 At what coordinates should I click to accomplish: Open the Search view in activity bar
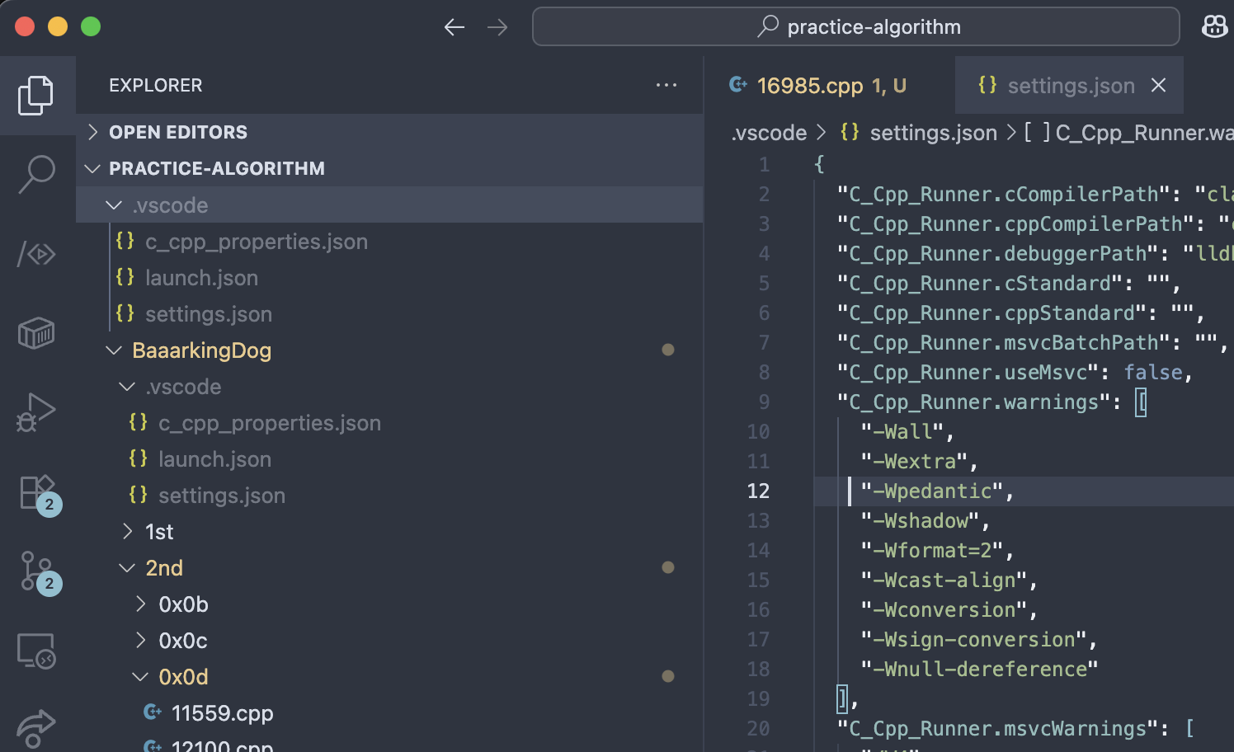(x=37, y=174)
